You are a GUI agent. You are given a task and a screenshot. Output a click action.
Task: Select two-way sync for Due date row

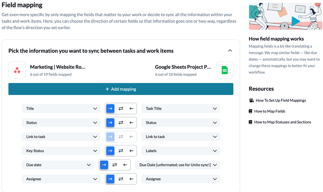click(115, 165)
